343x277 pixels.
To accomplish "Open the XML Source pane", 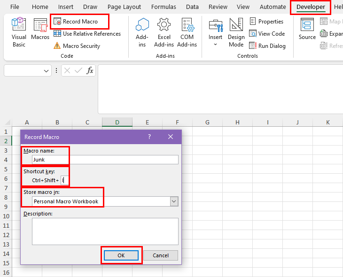I will (x=307, y=29).
